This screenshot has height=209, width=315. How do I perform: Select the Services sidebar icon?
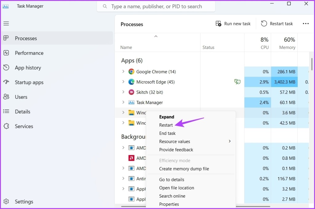(7, 126)
